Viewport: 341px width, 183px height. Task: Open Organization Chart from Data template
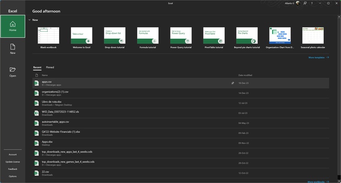(280, 38)
